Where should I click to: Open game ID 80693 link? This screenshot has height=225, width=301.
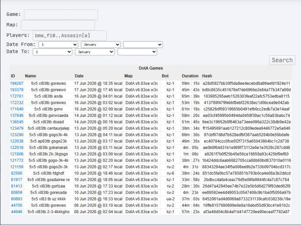[17, 199]
